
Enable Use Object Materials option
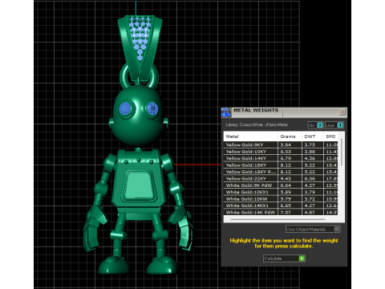(x=313, y=229)
